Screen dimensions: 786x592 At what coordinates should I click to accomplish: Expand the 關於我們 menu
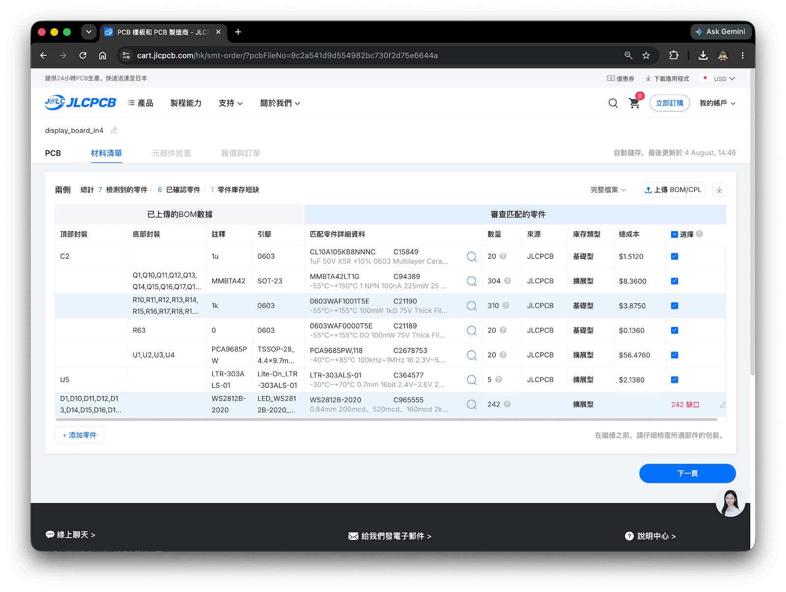280,103
